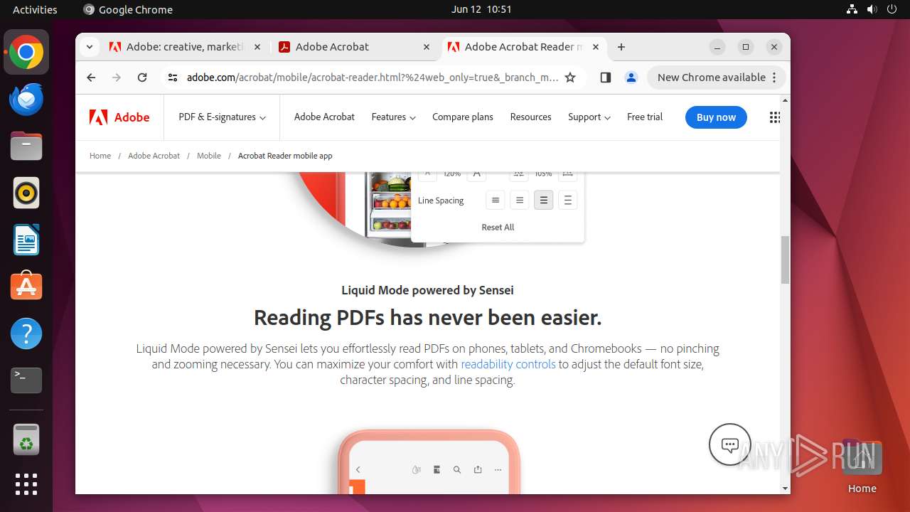This screenshot has height=512, width=910.
Task: Click the Buy now button
Action: (x=716, y=117)
